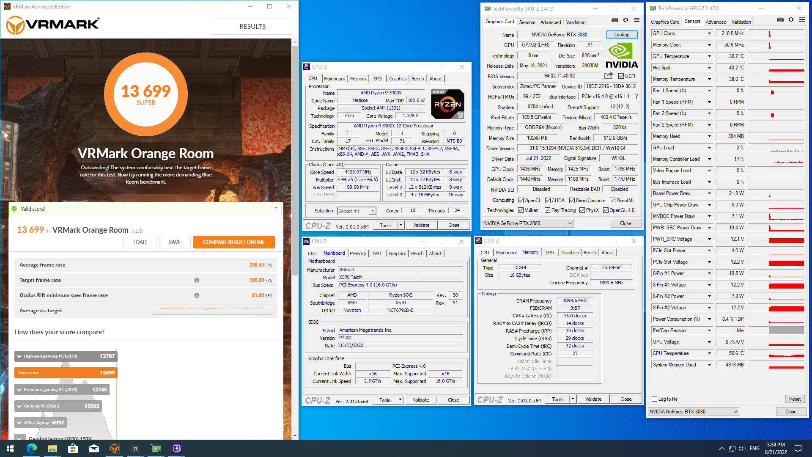The width and height of the screenshot is (812, 457).
Task: Click the Your score orange bar
Action: pos(66,373)
